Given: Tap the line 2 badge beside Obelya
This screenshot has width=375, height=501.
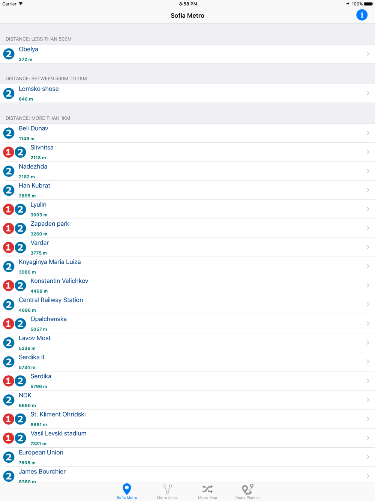Looking at the screenshot, I should pyautogui.click(x=9, y=54).
